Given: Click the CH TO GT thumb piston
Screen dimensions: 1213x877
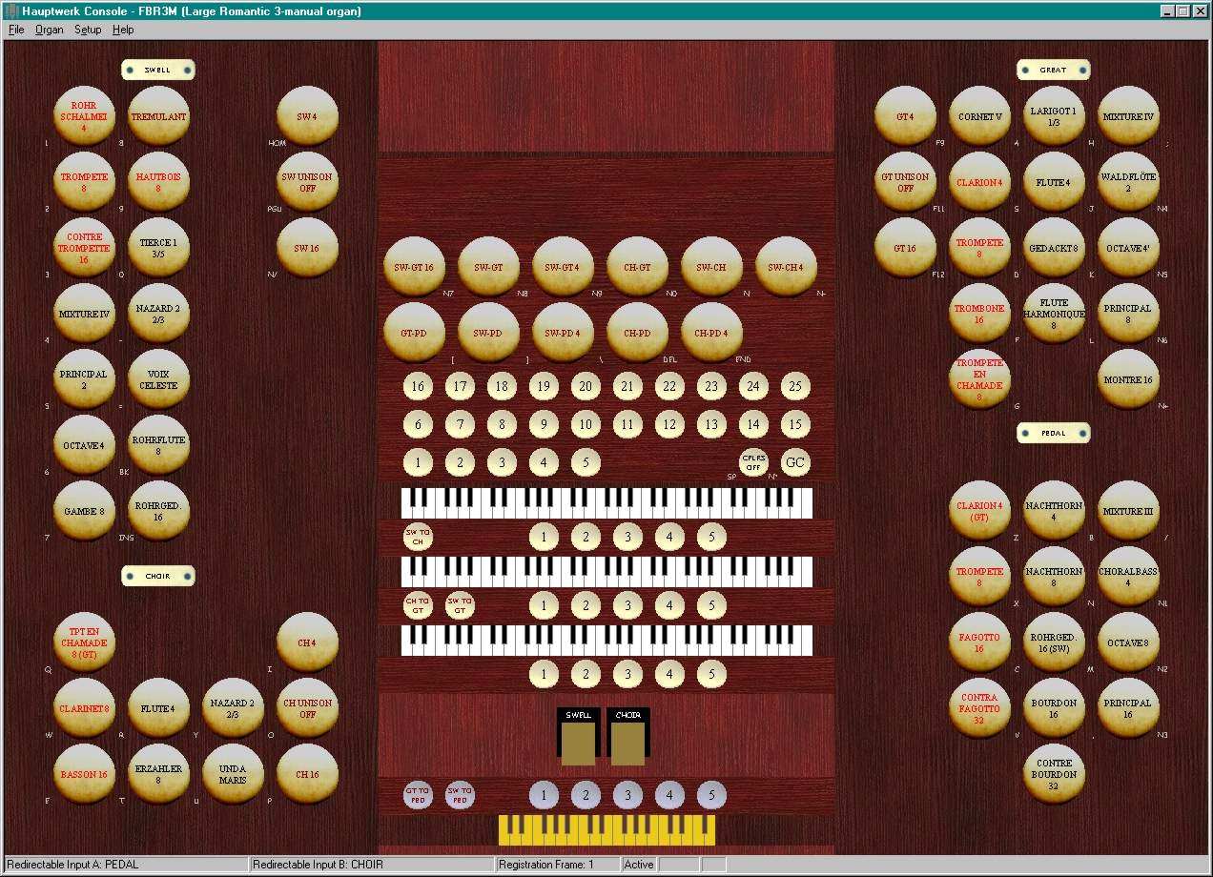Looking at the screenshot, I should click(x=418, y=605).
